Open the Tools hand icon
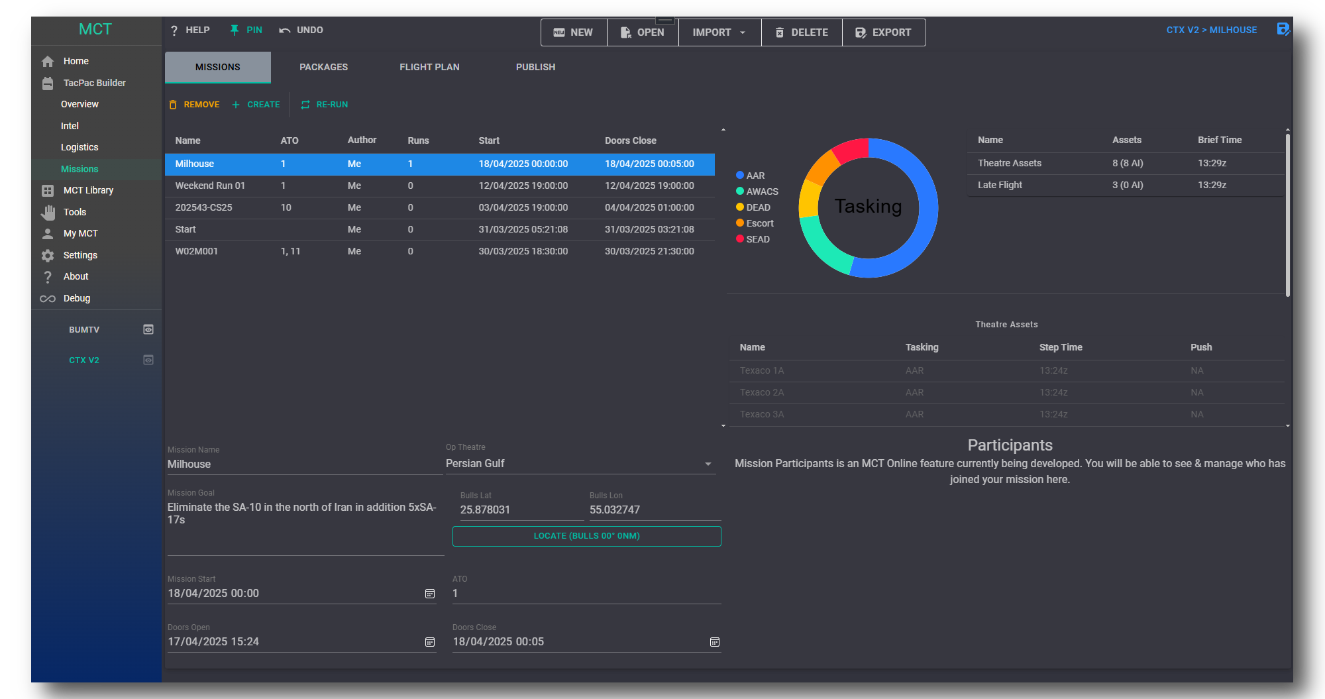Screen dimensions: 1325x699 click(x=48, y=212)
